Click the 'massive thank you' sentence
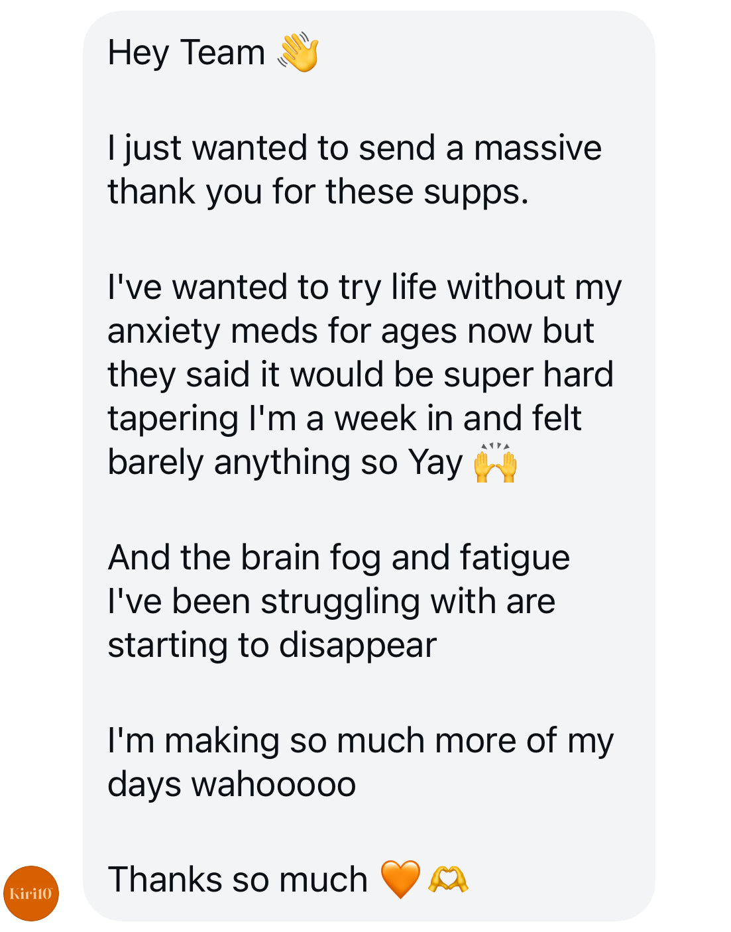Image resolution: width=731 pixels, height=932 pixels. point(355,170)
